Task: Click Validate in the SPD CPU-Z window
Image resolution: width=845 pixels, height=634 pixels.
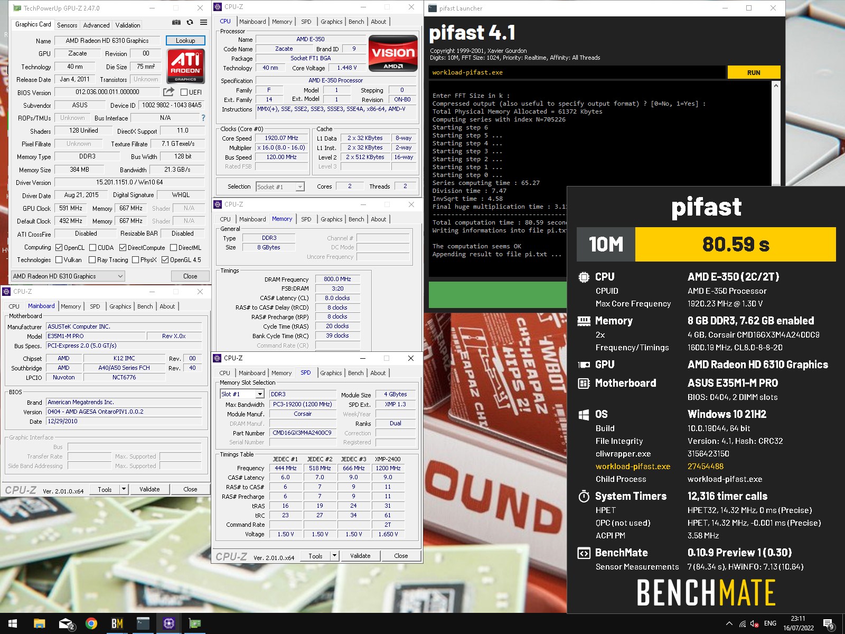Action: click(360, 556)
